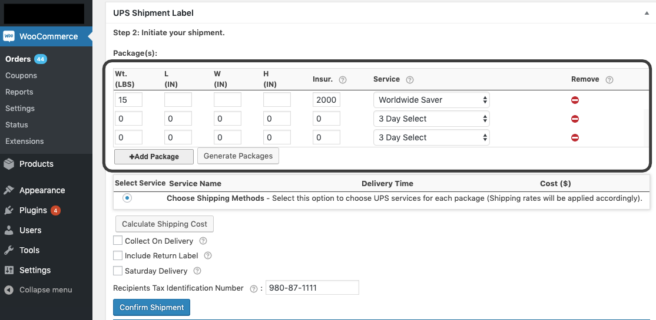The height and width of the screenshot is (320, 656).
Task: Go to Orders submenu item
Action: click(x=18, y=59)
